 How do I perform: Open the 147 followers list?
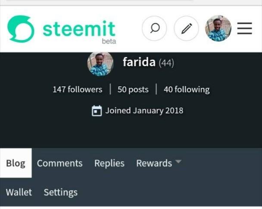pyautogui.click(x=78, y=89)
